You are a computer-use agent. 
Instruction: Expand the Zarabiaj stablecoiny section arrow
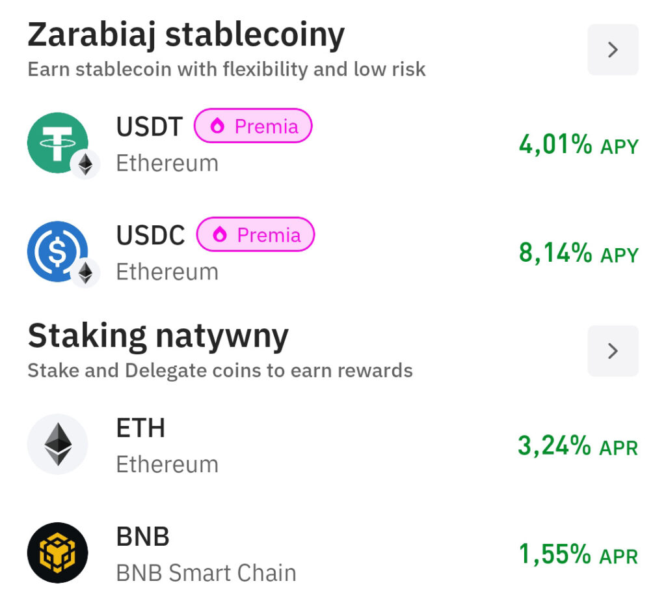coord(613,49)
